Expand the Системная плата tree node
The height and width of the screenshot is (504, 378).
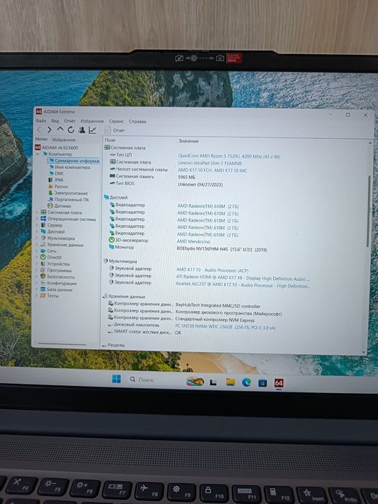[x=37, y=212]
